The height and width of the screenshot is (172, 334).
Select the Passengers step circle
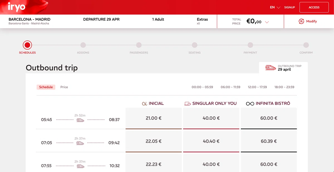(x=139, y=45)
